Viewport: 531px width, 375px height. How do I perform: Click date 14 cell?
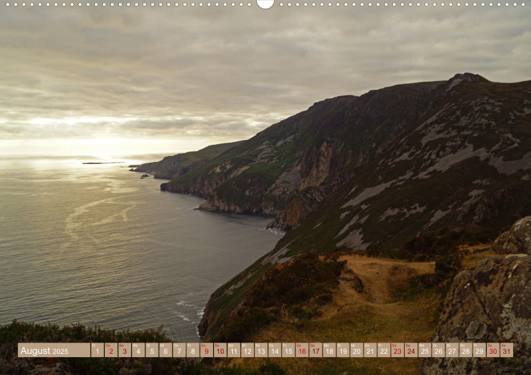[x=275, y=350]
